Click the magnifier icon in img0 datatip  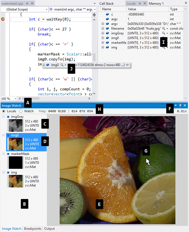pyautogui.click(x=62, y=65)
